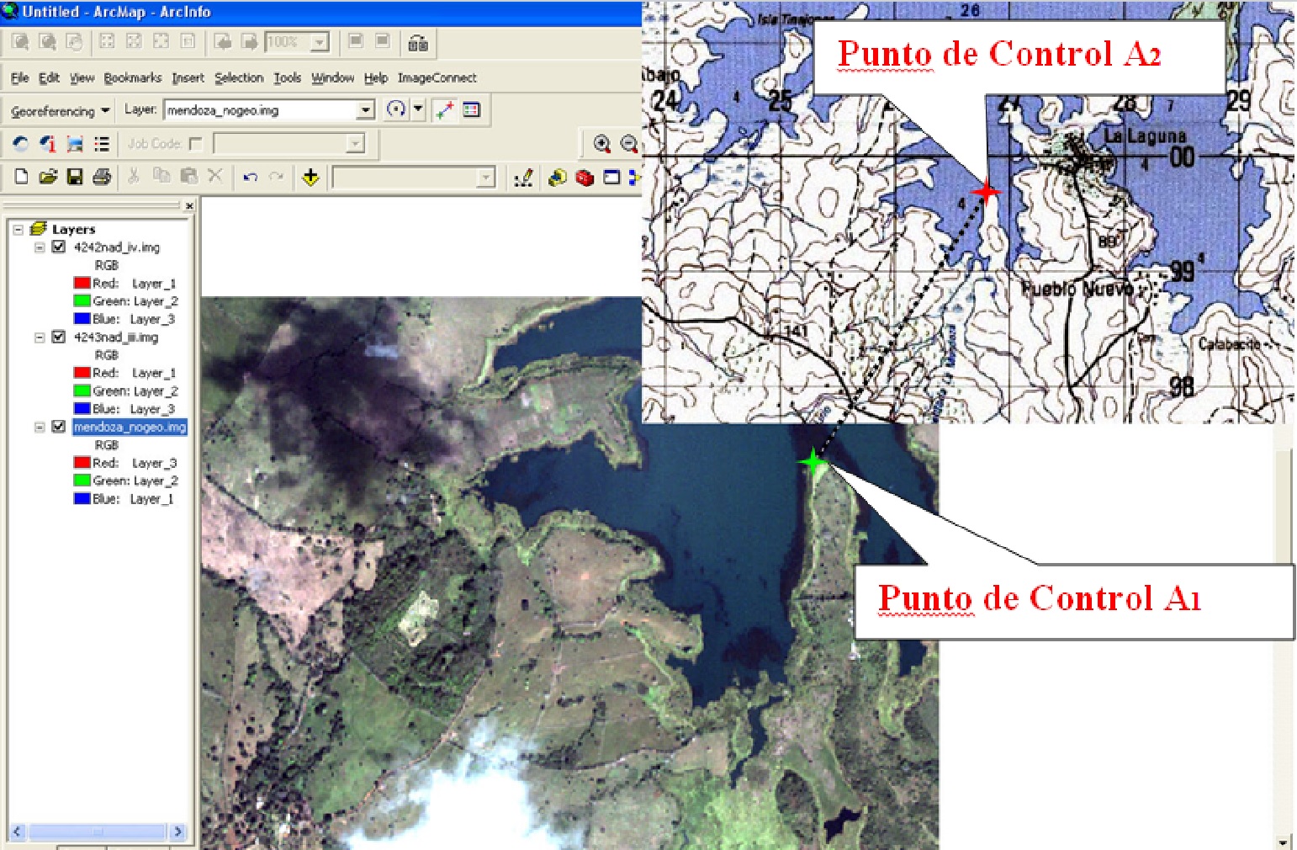Open the Layer selection combo box
This screenshot has height=850, width=1297.
(x=364, y=109)
